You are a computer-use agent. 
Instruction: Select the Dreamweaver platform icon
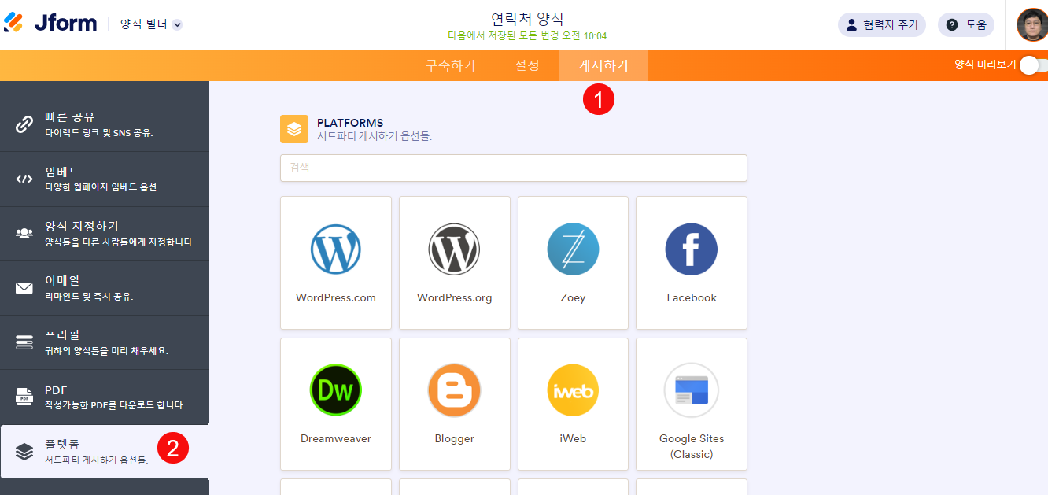click(336, 390)
